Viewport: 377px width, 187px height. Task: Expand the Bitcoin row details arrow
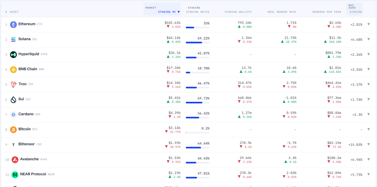[369, 129]
